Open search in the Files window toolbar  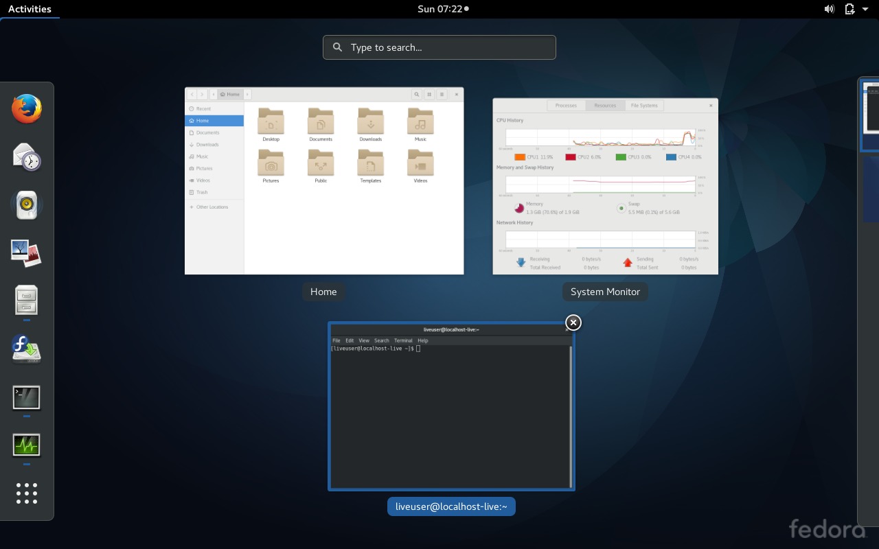[x=416, y=94]
